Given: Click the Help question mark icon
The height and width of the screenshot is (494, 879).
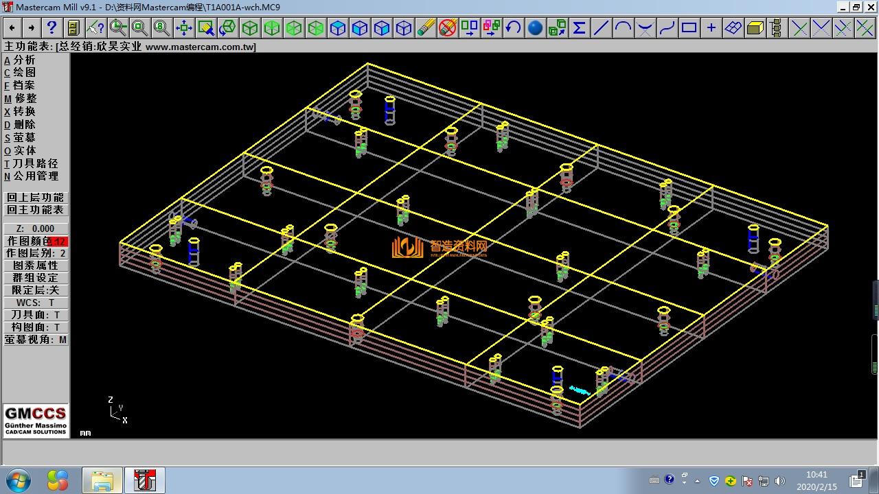Looking at the screenshot, I should click(52, 27).
